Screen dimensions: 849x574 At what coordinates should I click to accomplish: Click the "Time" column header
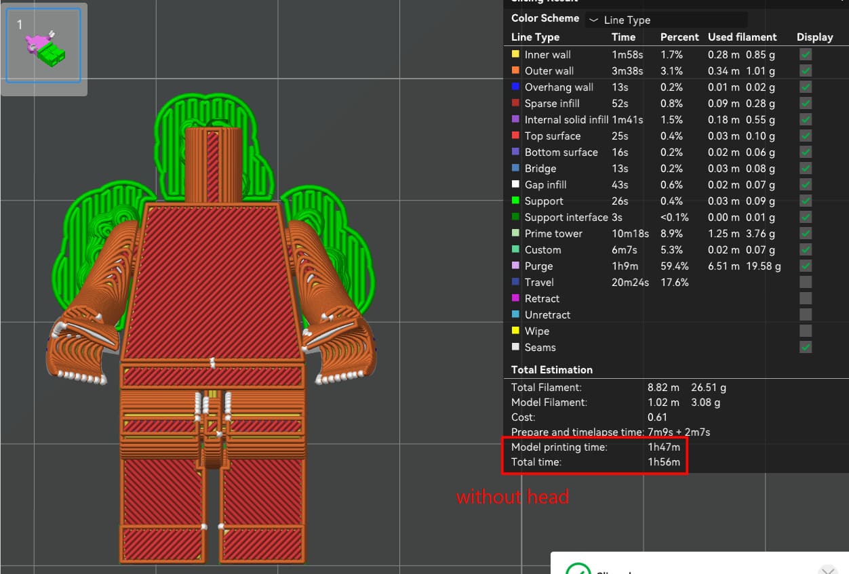624,37
